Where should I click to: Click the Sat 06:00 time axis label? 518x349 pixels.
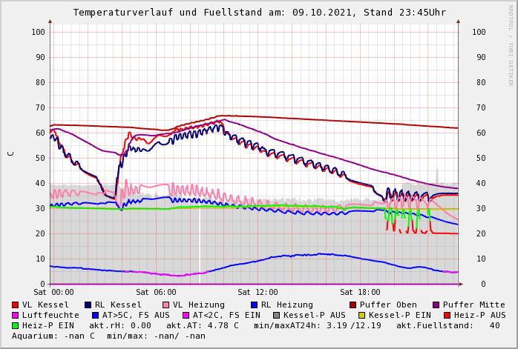click(156, 293)
